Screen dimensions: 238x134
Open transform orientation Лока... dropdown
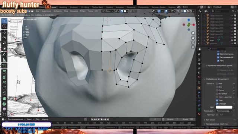107,11
